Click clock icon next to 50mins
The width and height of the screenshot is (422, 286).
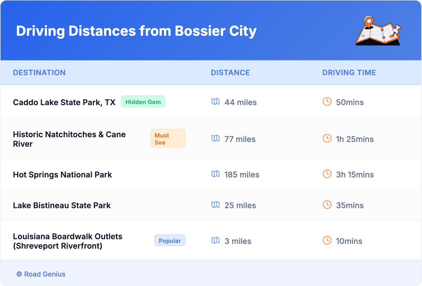click(x=327, y=101)
